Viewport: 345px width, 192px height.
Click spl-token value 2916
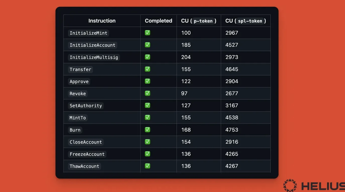point(232,142)
